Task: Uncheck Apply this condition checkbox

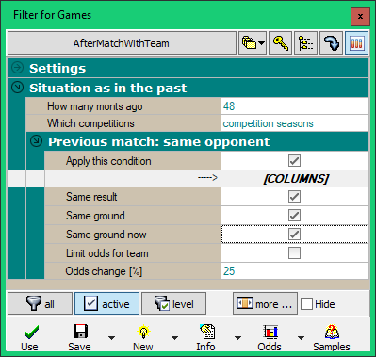Action: point(294,161)
